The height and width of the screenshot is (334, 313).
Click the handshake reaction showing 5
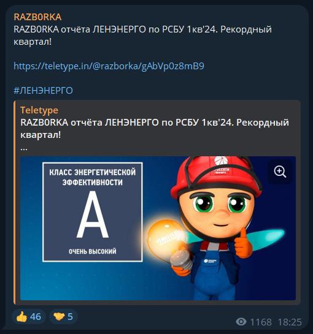pyautogui.click(x=63, y=317)
